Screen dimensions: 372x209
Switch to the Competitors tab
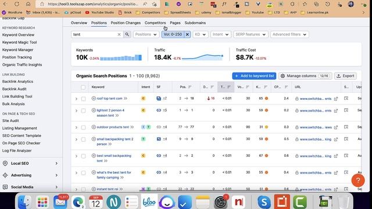pos(155,23)
